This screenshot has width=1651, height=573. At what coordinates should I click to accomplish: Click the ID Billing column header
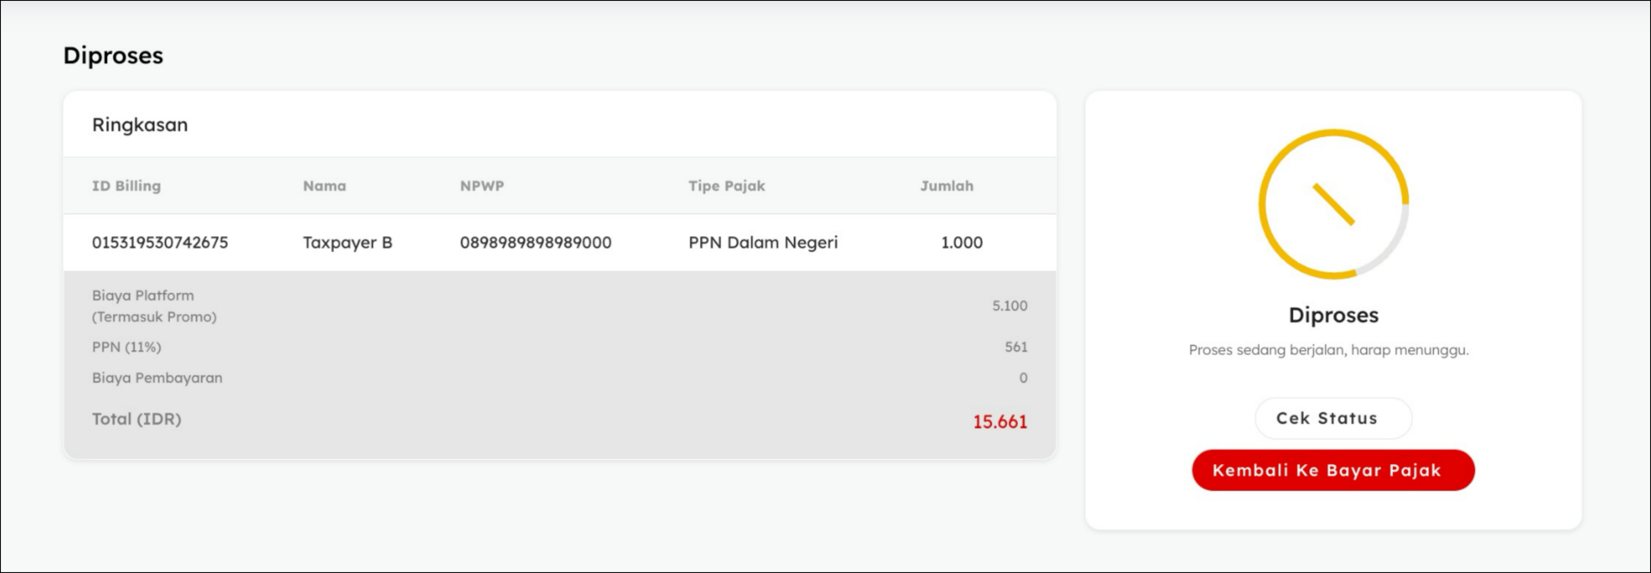(126, 186)
